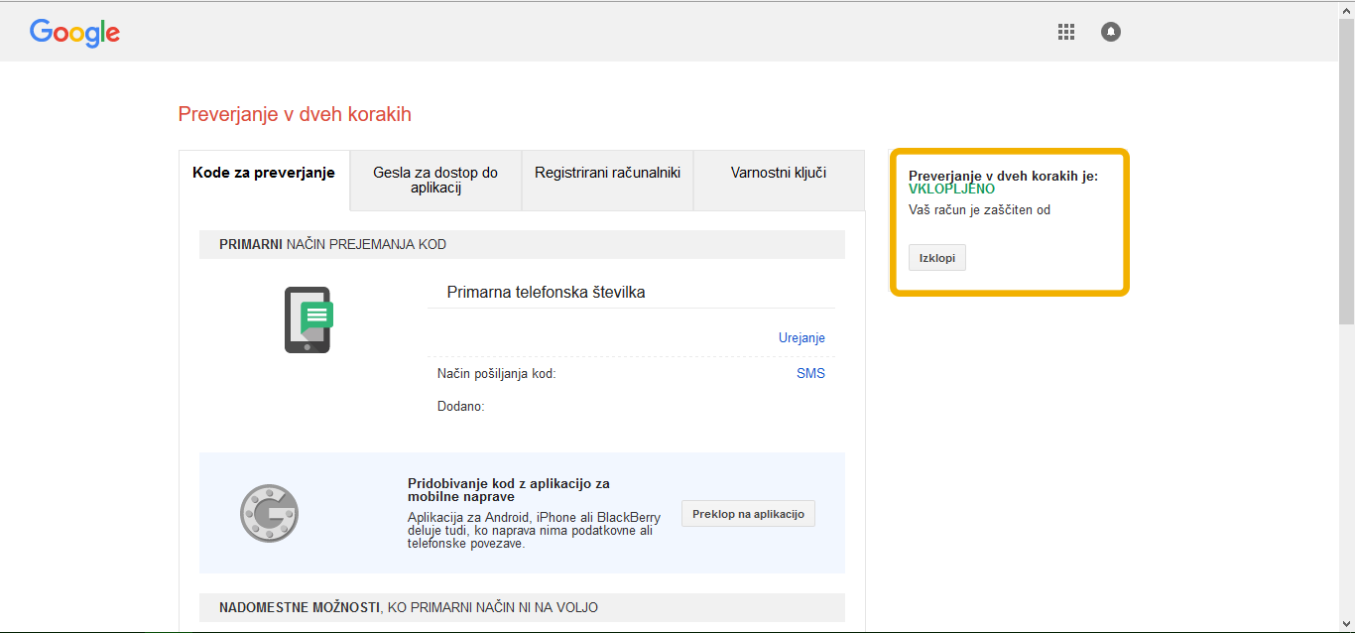Viewport: 1355px width, 633px height.
Task: Click the scrollbar up arrow
Action: [1346, 9]
